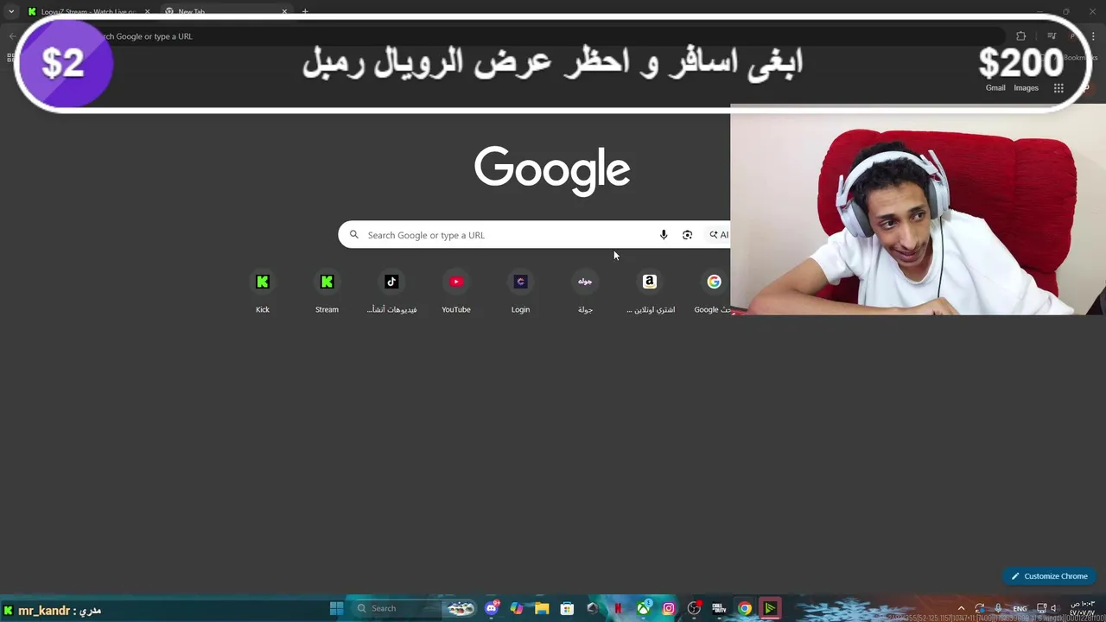Show hidden system tray icons
Image resolution: width=1106 pixels, height=622 pixels.
(x=961, y=608)
